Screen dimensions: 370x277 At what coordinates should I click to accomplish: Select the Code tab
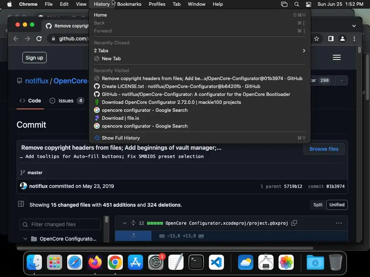click(30, 101)
